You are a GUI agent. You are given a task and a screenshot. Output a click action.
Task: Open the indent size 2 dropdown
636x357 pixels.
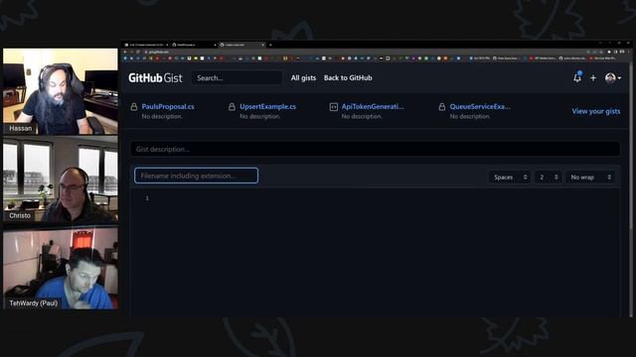549,178
